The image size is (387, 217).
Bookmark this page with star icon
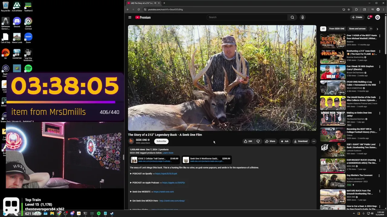(349, 9)
